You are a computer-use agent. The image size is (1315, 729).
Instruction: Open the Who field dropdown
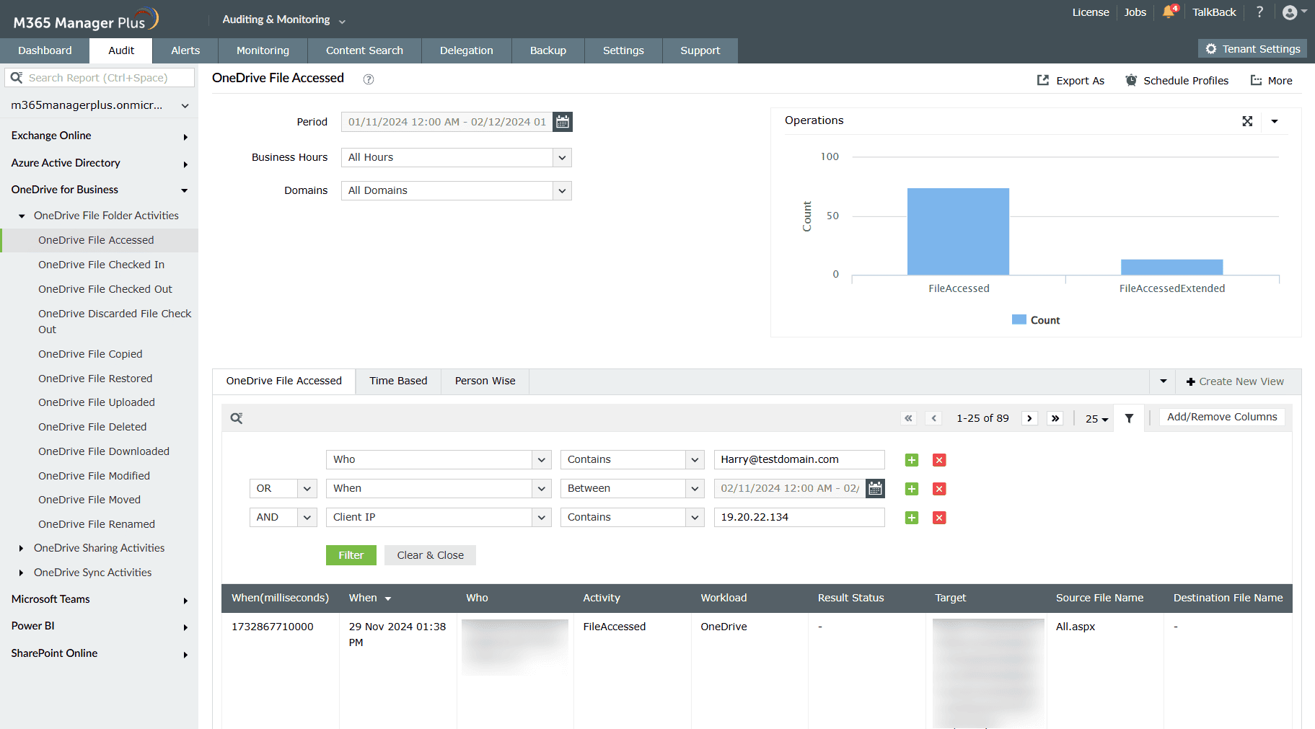[x=541, y=459]
